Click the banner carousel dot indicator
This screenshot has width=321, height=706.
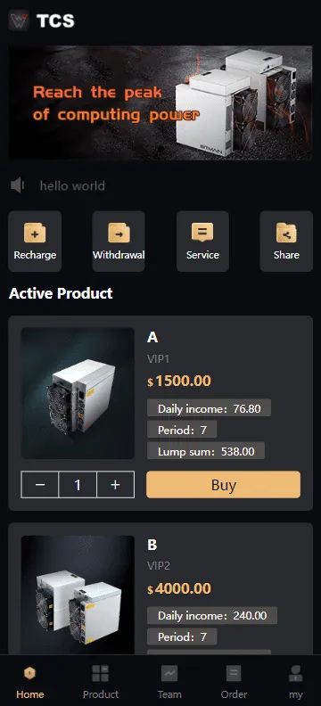pos(160,148)
